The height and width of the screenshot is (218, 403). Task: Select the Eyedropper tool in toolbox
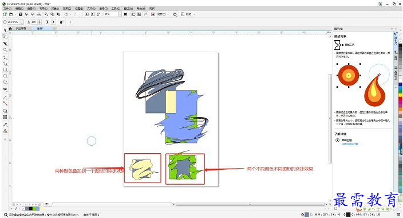[x=5, y=124]
